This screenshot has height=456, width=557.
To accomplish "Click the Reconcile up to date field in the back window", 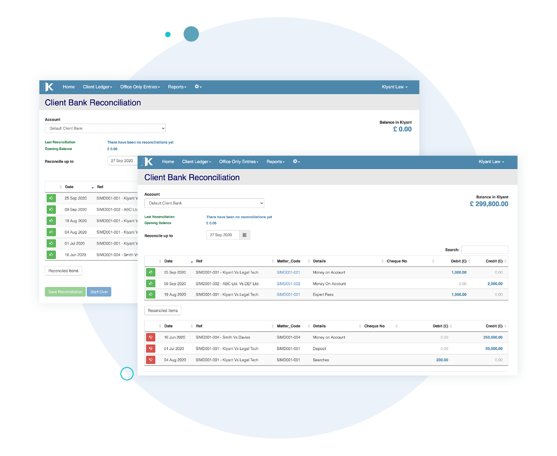I will click(x=122, y=160).
